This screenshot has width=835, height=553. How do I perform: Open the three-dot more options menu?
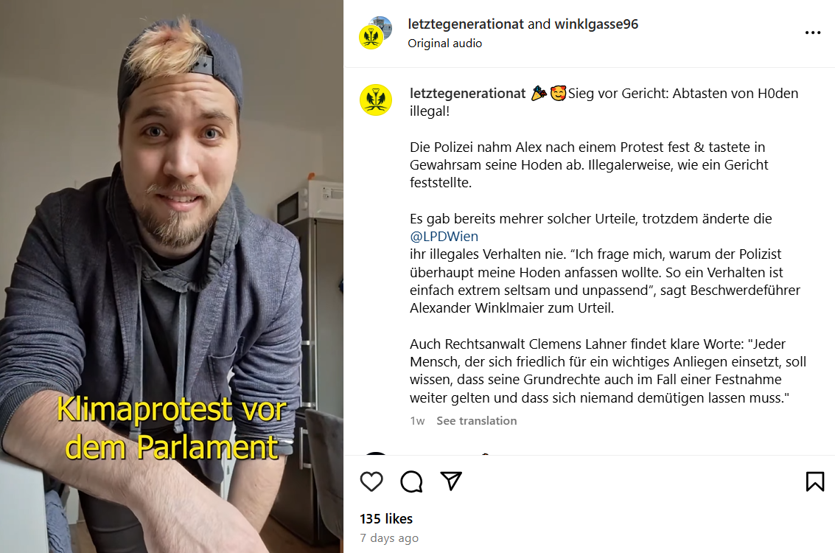tap(813, 33)
